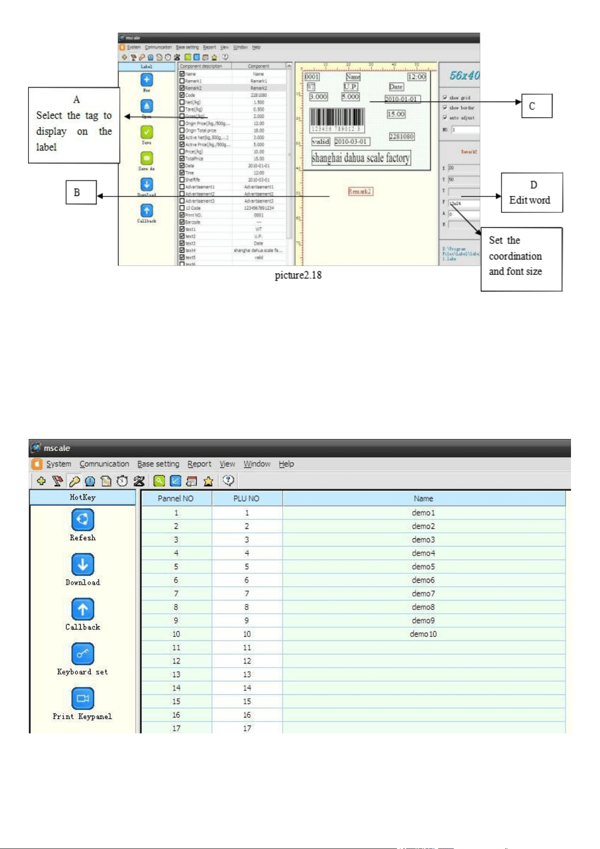Open the Print Keypanel icon
Screen dimensions: 600x849
click(x=82, y=698)
